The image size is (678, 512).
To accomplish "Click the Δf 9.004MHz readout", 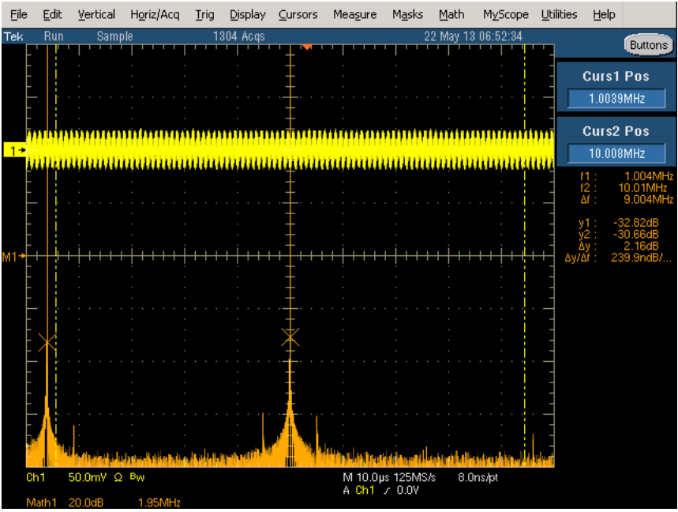I will click(x=627, y=200).
